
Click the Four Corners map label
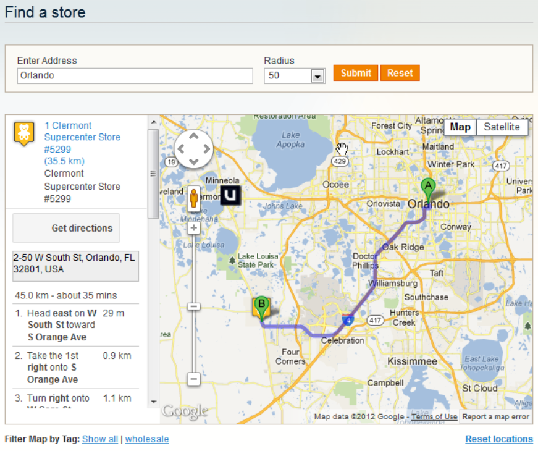coord(290,356)
